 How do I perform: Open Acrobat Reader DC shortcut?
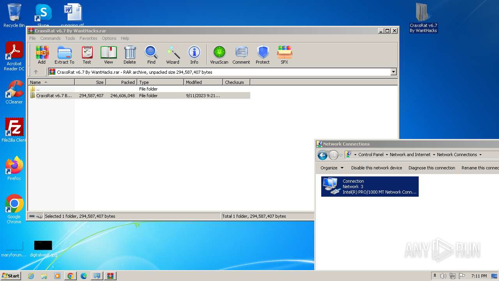point(14,57)
